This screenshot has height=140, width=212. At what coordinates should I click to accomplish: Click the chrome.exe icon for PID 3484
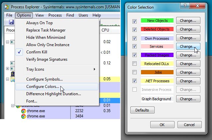click(x=24, y=116)
